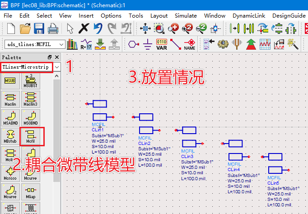The width and height of the screenshot is (308, 214).
Task: Open the tuning fork Tune tool
Action: click(237, 44)
